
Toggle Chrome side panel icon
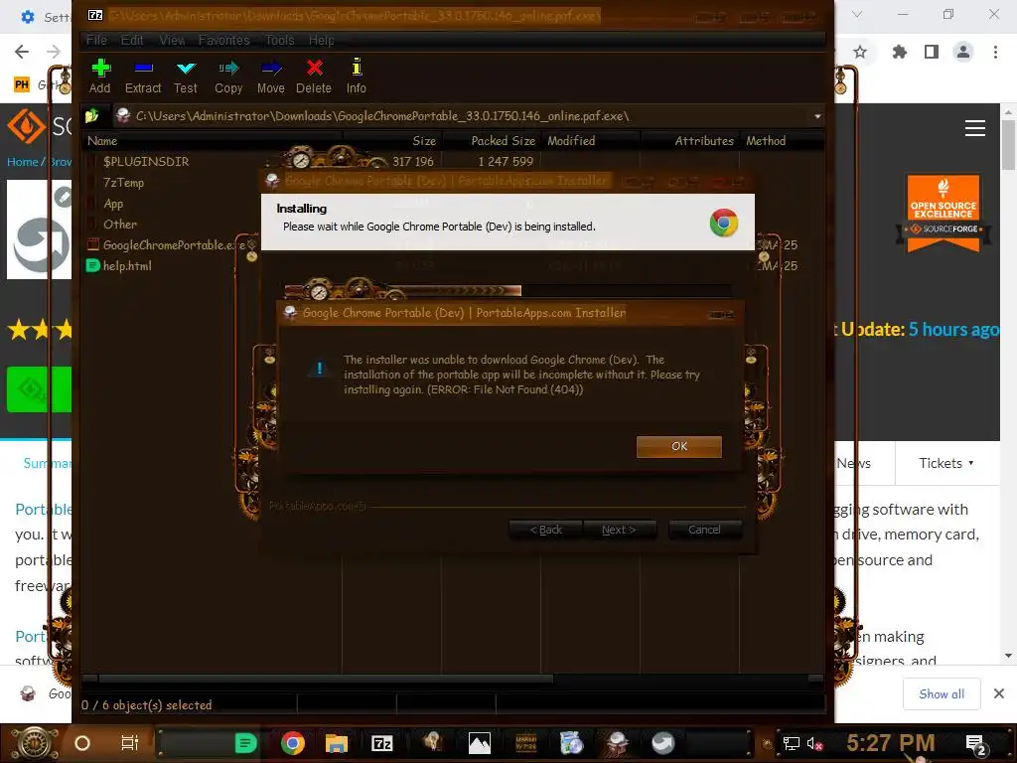pos(932,52)
